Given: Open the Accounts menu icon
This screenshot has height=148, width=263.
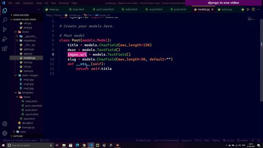Looking at the screenshot, I should click(5, 124).
